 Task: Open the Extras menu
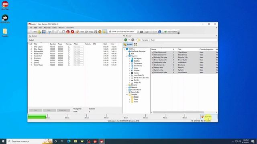click(x=55, y=28)
